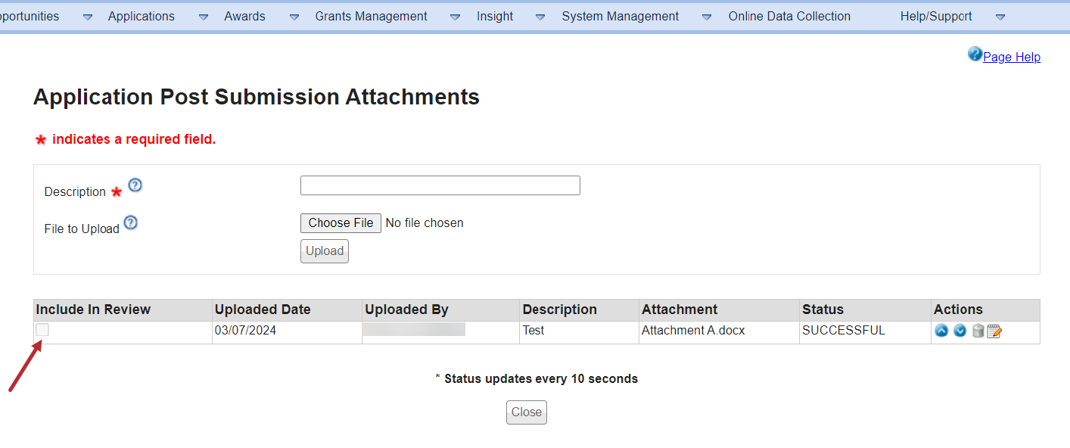Tick the Include In Review checkbox
This screenshot has width=1070, height=448.
tap(42, 330)
